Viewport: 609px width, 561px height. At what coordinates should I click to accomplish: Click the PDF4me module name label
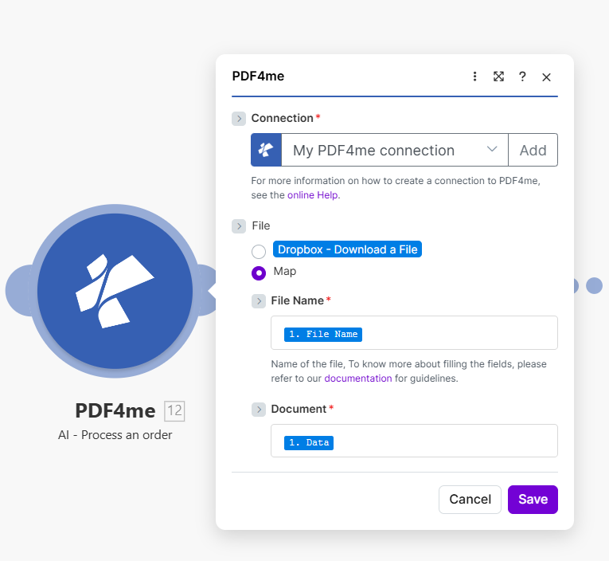[x=115, y=411]
